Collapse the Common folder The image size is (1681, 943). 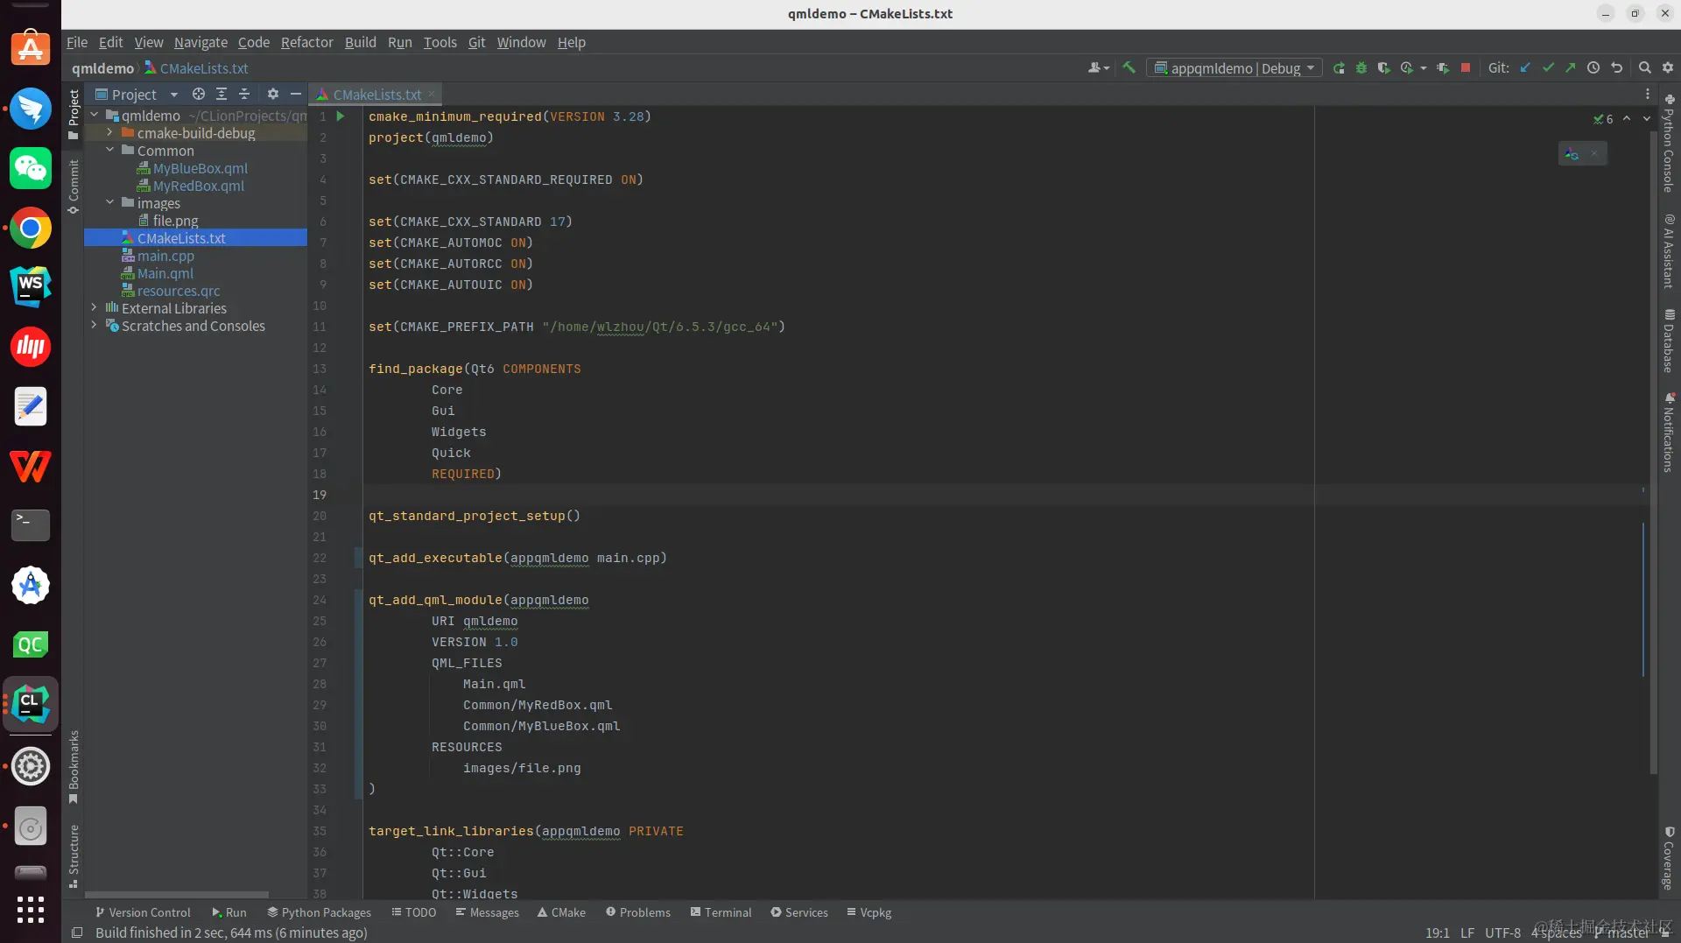pos(110,151)
